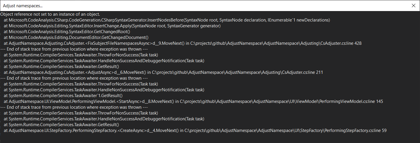Click the PerformingViewModel StartAsync line 145 entry
Screen dimensions: 420x143
[x=193, y=101]
